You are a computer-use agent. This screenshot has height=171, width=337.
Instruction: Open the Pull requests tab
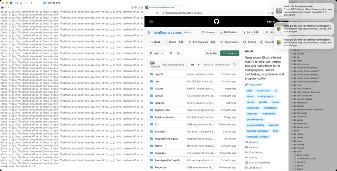(x=202, y=42)
